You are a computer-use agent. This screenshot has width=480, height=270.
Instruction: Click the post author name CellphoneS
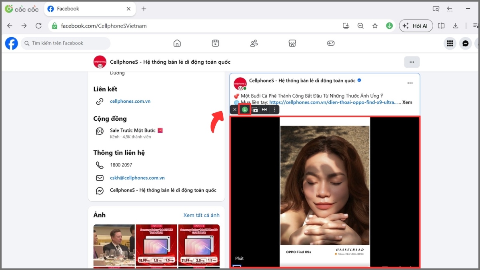coord(302,80)
